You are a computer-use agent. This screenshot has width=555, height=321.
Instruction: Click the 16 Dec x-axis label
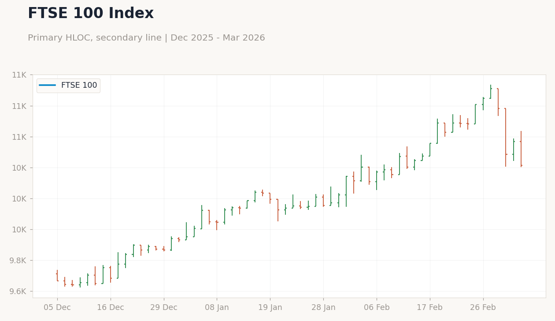[x=111, y=307]
